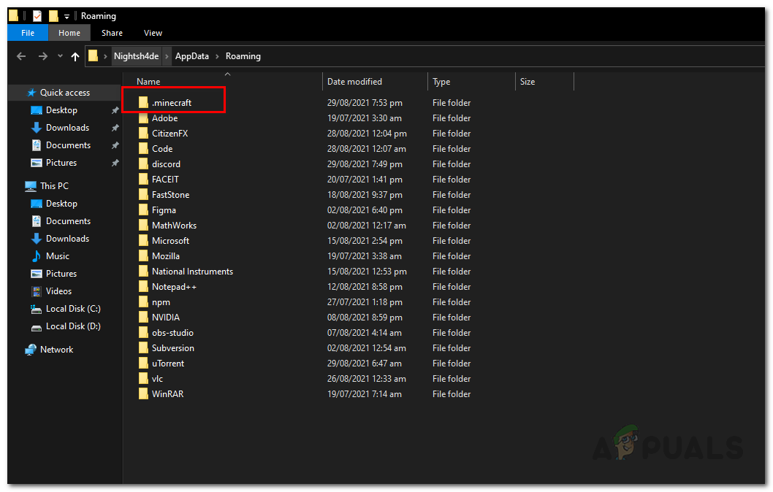Select Quick access in the navigation pane

click(64, 93)
